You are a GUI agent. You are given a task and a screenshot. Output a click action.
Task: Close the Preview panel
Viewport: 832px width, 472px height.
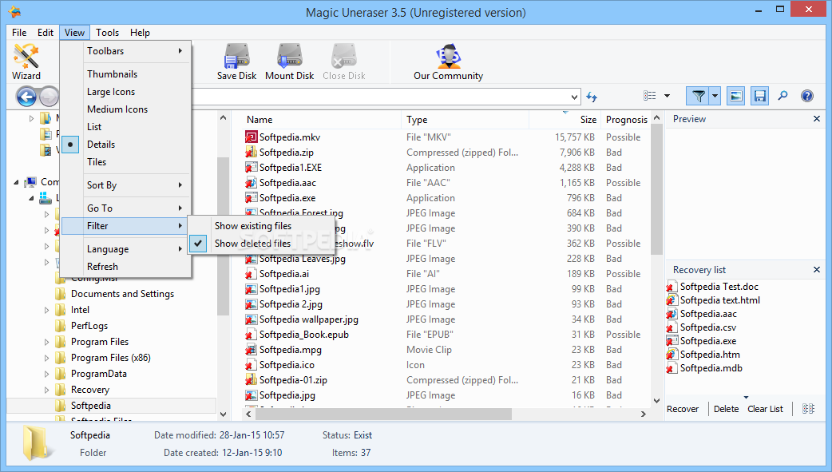tap(817, 119)
